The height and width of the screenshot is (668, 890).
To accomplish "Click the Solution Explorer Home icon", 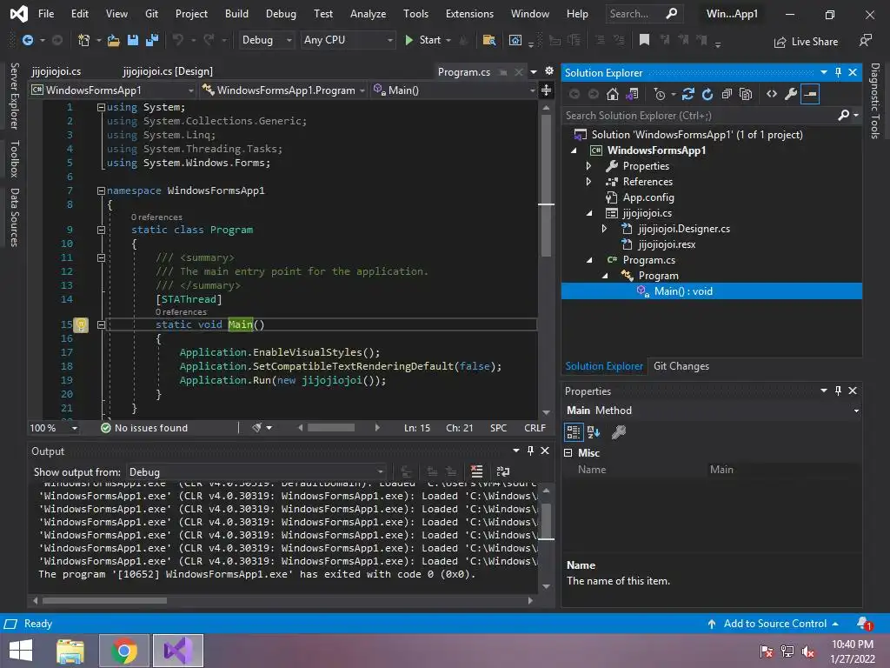I will pyautogui.click(x=613, y=94).
